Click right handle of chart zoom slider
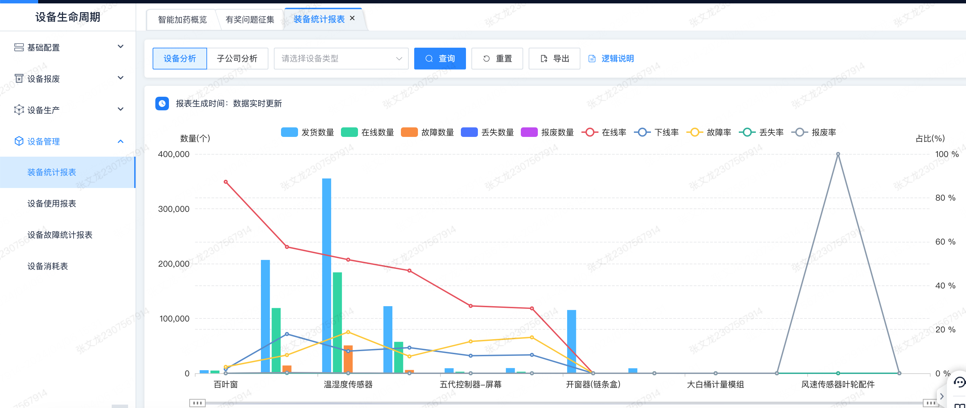 tap(930, 403)
